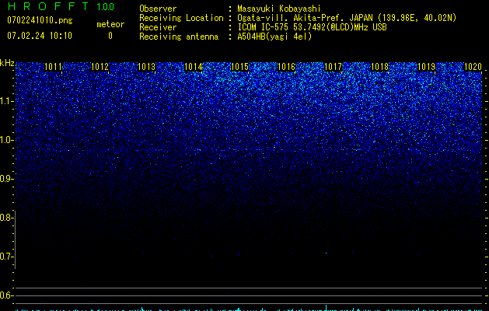Click the 1018 time marker
The width and height of the screenshot is (489, 311).
(x=380, y=67)
